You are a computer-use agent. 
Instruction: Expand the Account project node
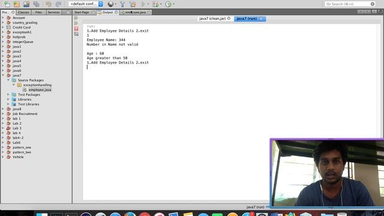[3, 17]
